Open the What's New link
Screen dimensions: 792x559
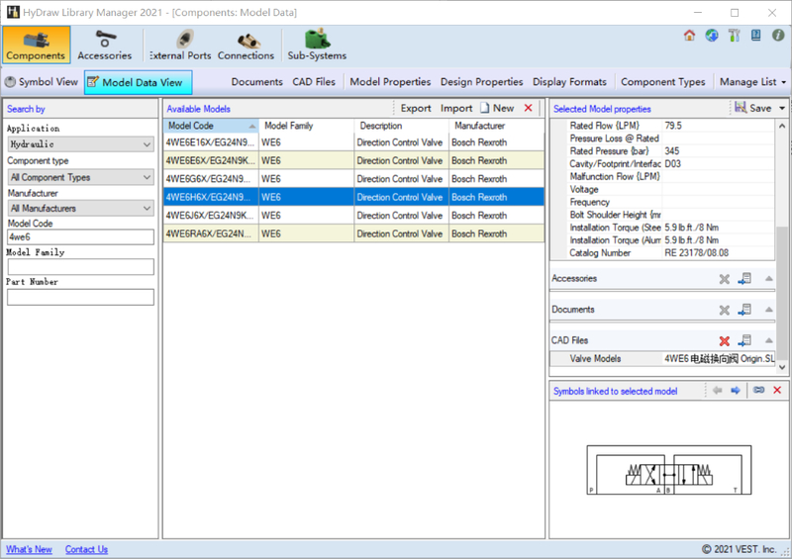(29, 549)
